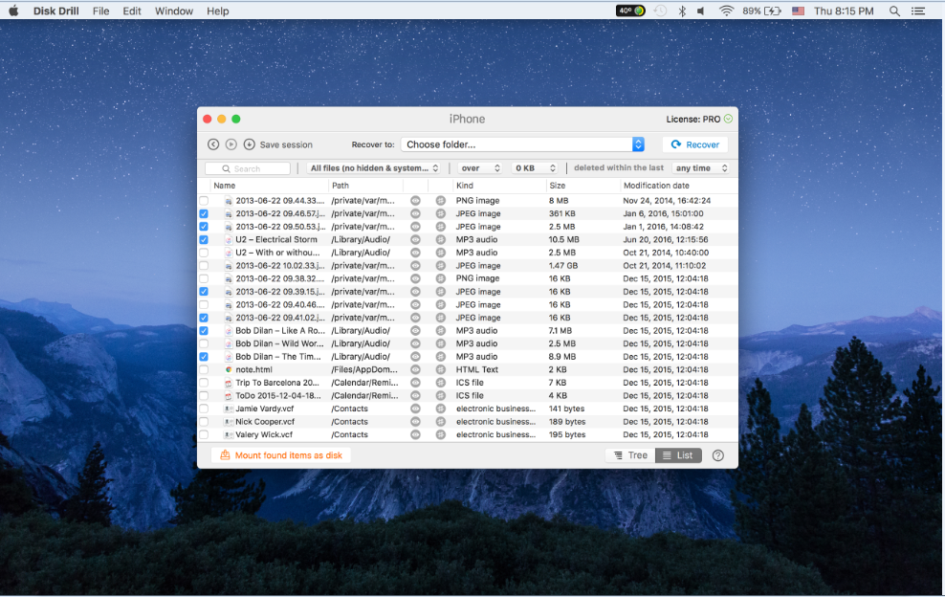Click Mount found items as disk
Viewport: 945px width, 597px height.
pyautogui.click(x=281, y=455)
